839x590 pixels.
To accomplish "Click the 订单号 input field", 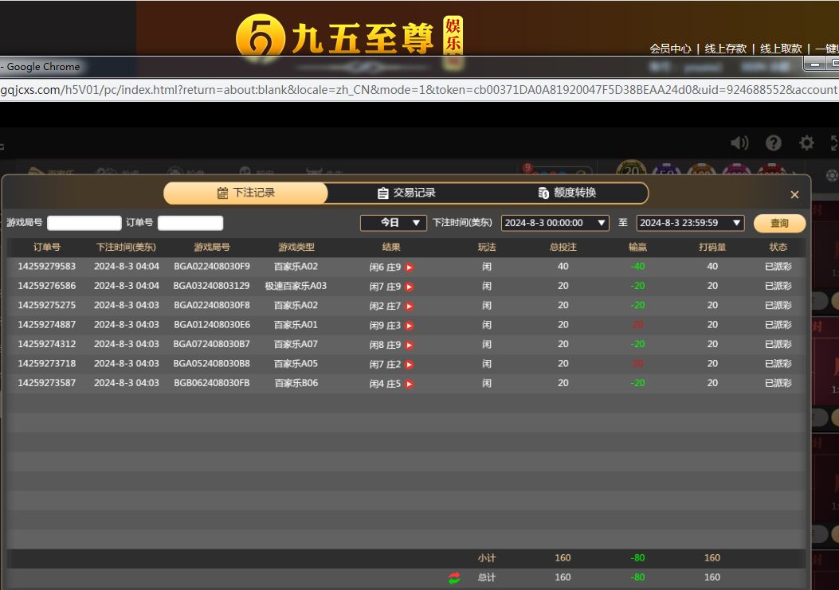I will [x=190, y=223].
